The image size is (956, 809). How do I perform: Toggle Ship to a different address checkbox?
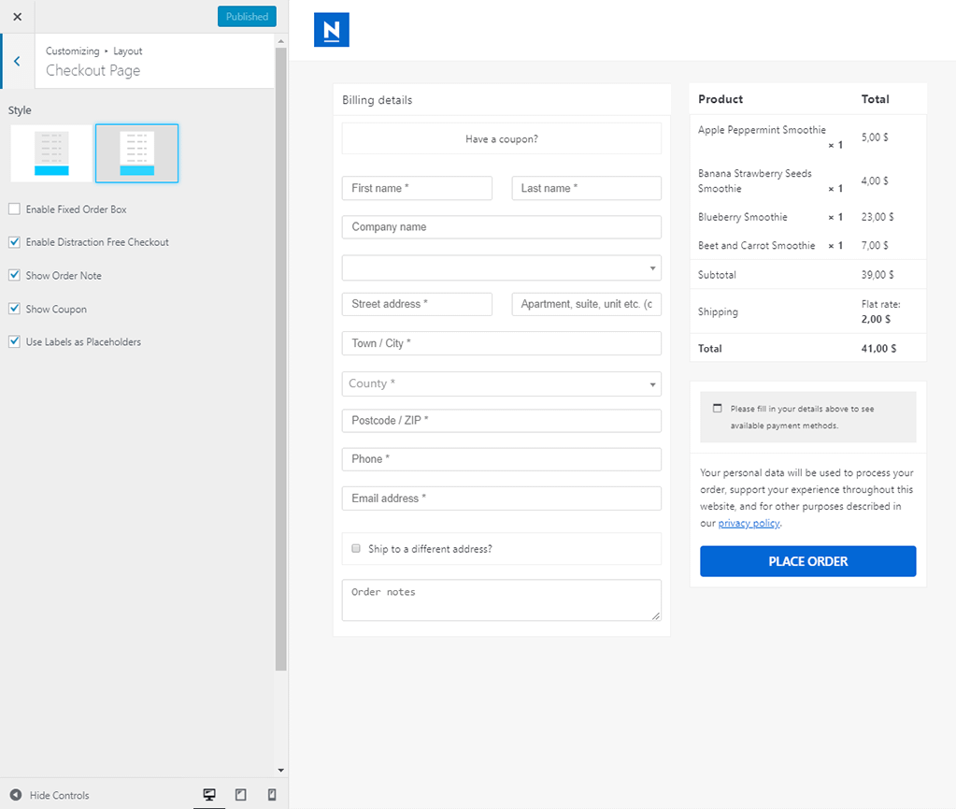[x=356, y=549]
